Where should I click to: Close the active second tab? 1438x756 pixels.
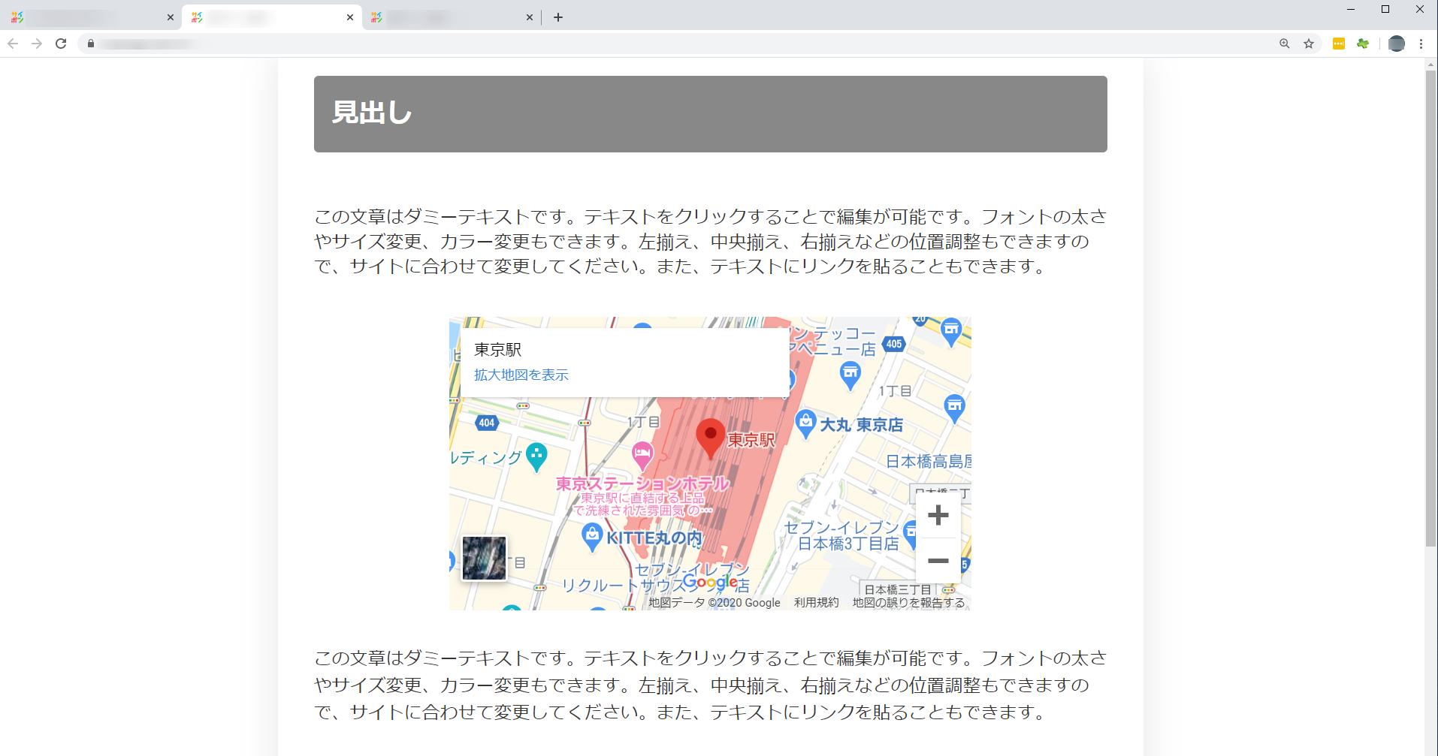350,17
